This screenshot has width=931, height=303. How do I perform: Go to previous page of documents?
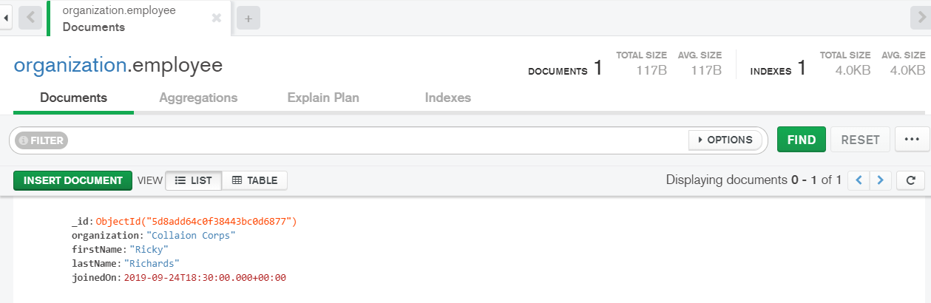pos(859,180)
